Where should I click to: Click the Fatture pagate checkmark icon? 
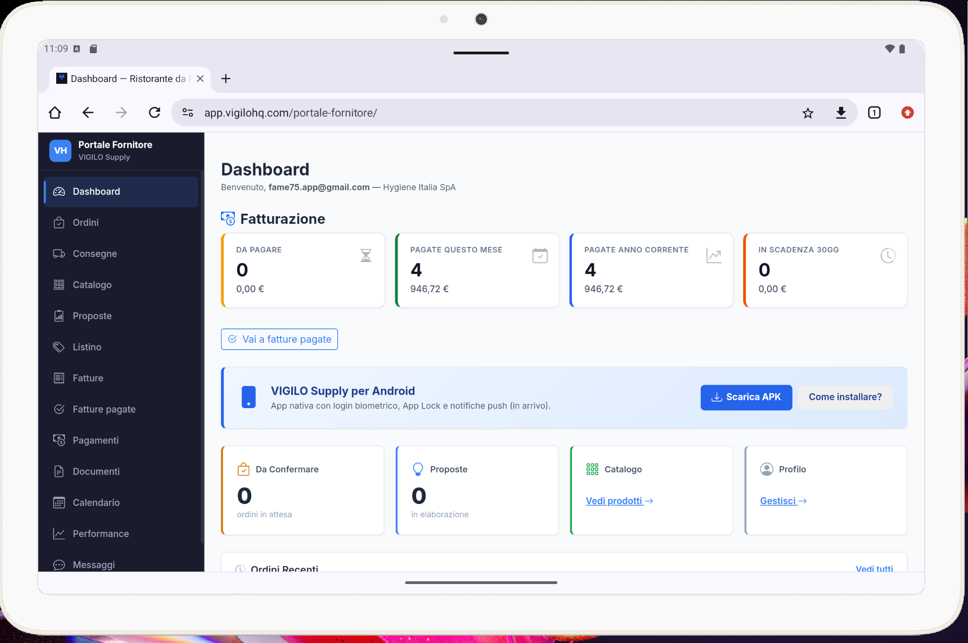pyautogui.click(x=59, y=409)
